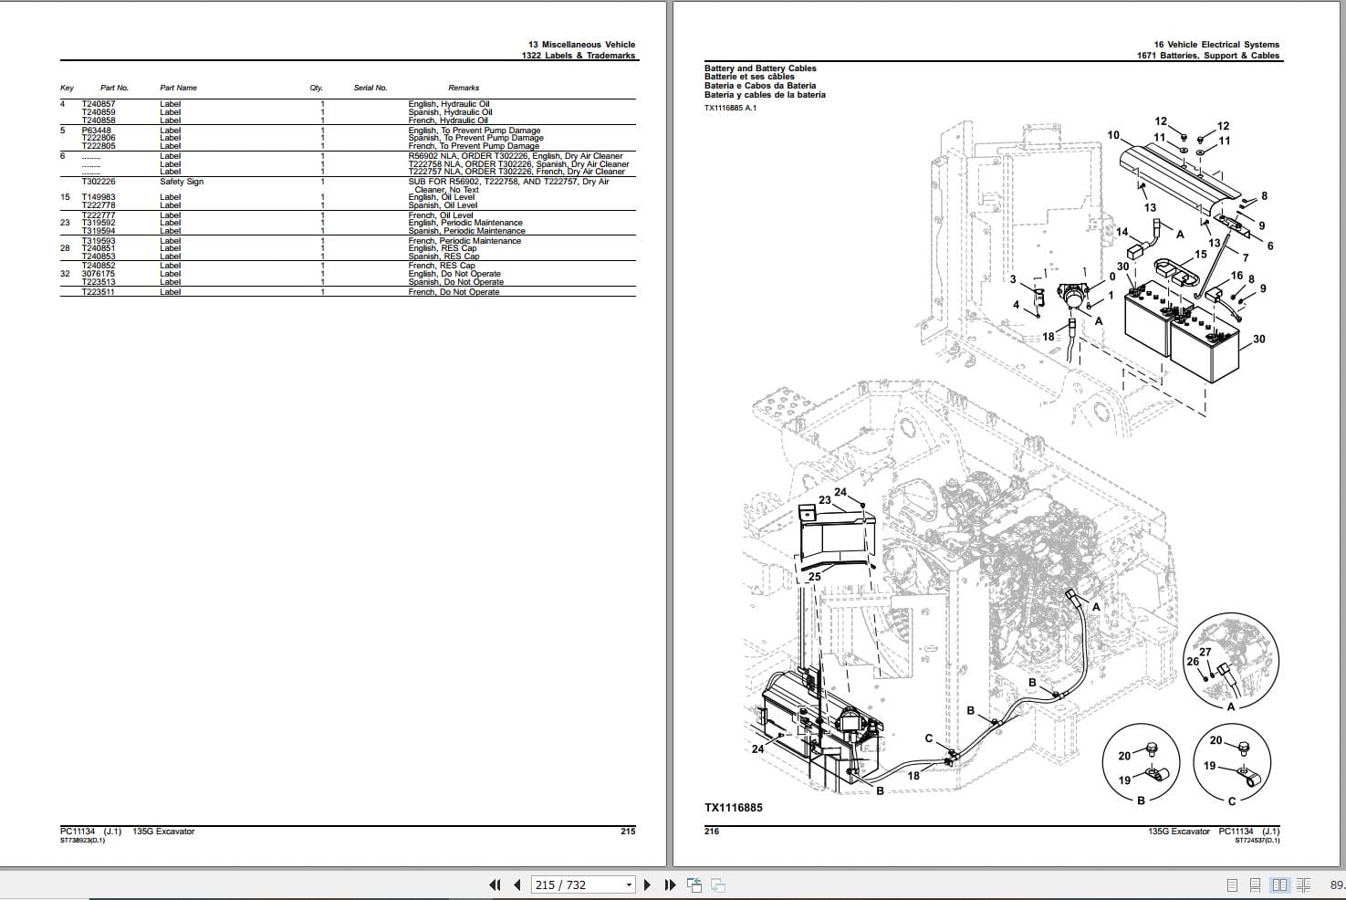1346x900 pixels.
Task: Open the page list via the 215/732 arrow
Action: tap(629, 884)
